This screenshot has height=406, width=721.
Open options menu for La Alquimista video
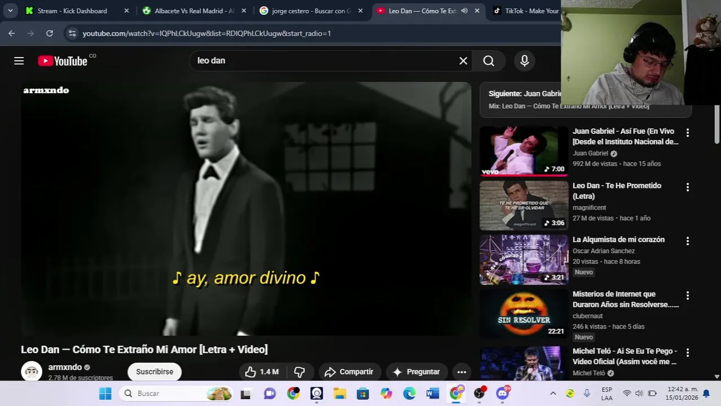(687, 241)
